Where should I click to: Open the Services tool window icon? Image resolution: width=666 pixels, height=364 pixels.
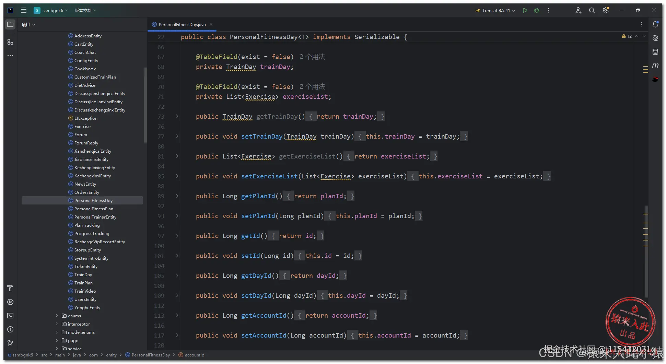[10, 302]
